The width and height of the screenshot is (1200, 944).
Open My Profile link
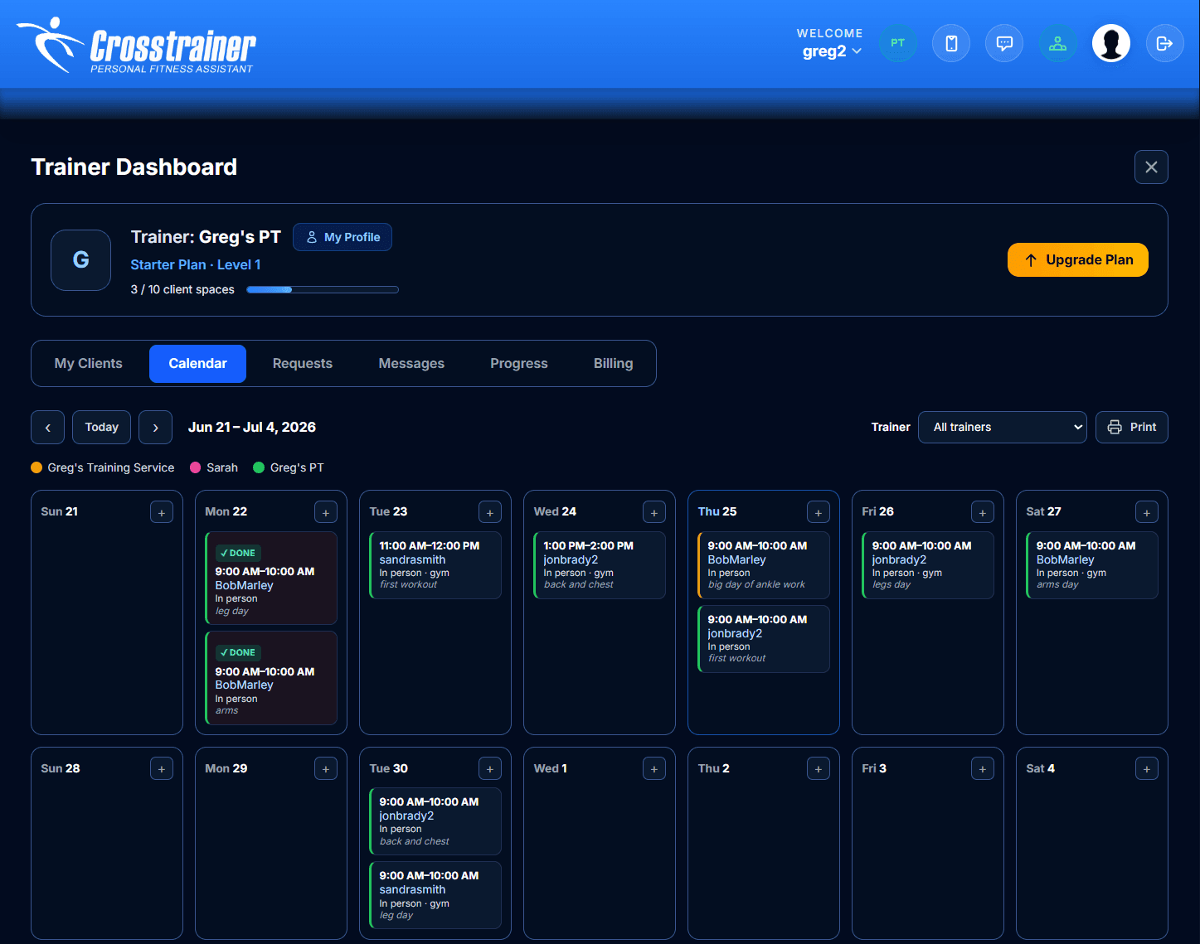tap(343, 237)
